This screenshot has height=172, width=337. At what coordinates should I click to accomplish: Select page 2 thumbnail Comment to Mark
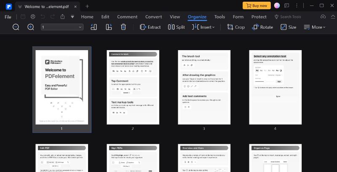tap(133, 87)
